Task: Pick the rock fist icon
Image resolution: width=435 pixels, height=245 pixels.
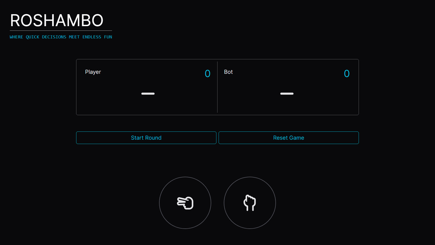Action: 250,203
